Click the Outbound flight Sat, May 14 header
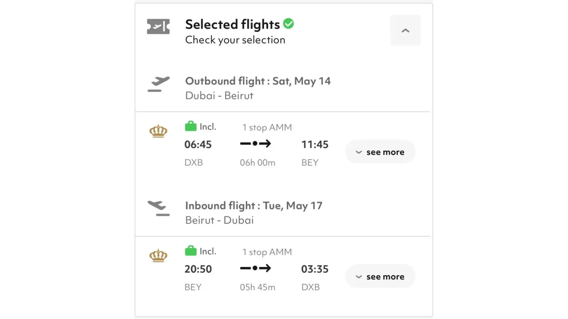Screen dimensions: 568x319 tap(258, 81)
